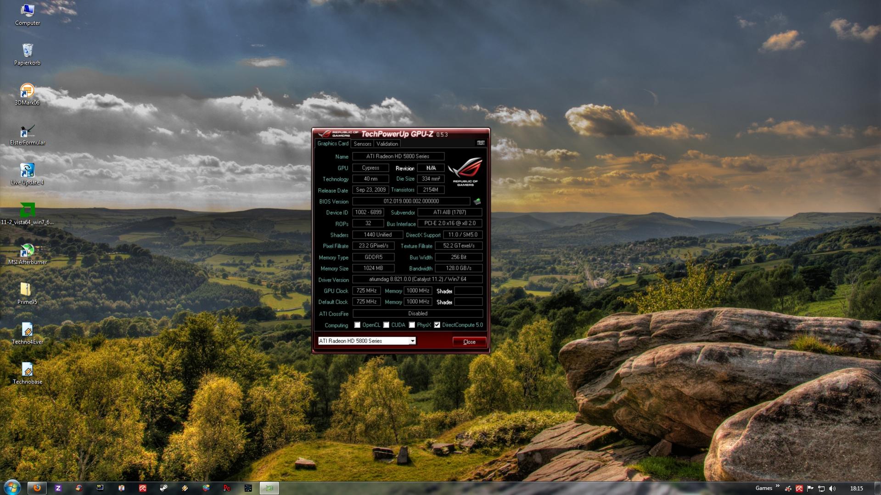Click the Close button in GPU-Z
This screenshot has height=495, width=881.
[x=469, y=342]
